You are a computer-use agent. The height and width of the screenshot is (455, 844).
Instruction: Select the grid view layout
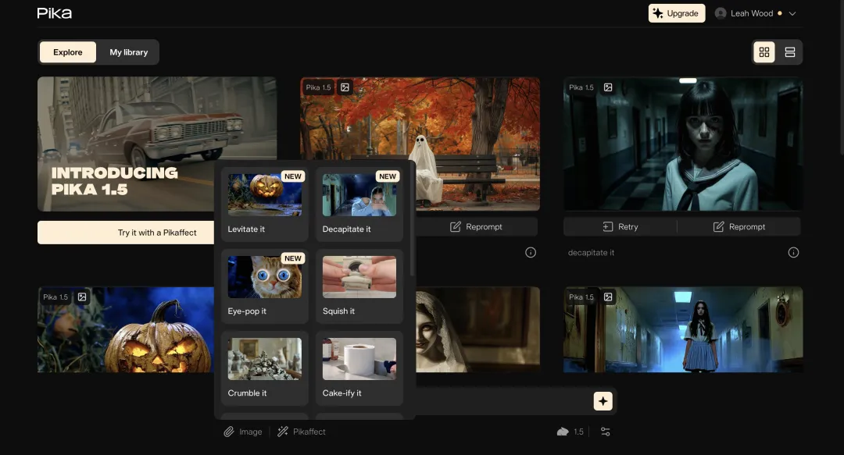point(764,52)
